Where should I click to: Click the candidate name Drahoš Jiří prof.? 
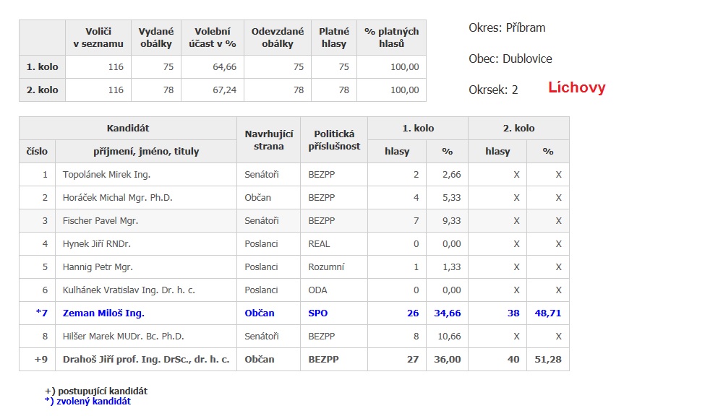[146, 359]
